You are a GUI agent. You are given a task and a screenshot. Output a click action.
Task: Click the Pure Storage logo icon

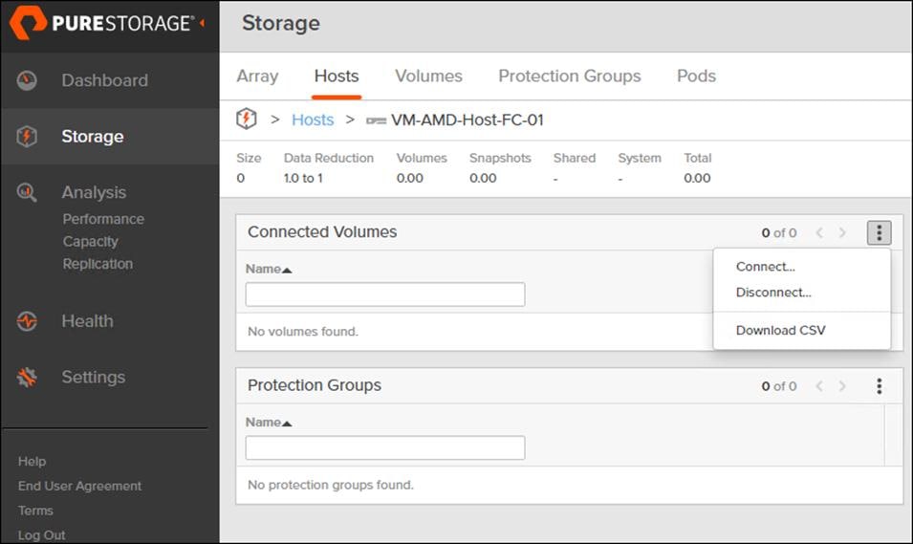28,22
